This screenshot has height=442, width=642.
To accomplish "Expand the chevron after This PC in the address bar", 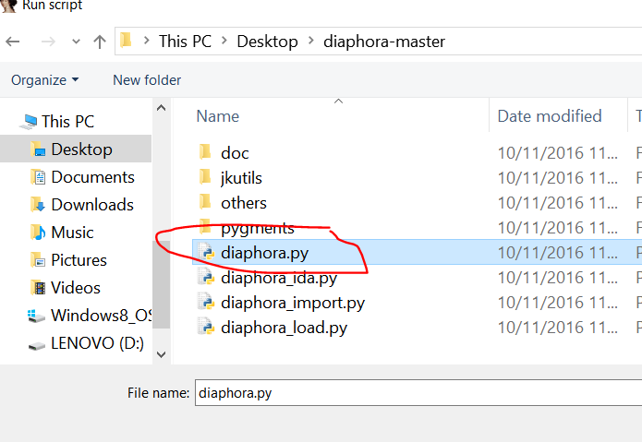I will 224,42.
